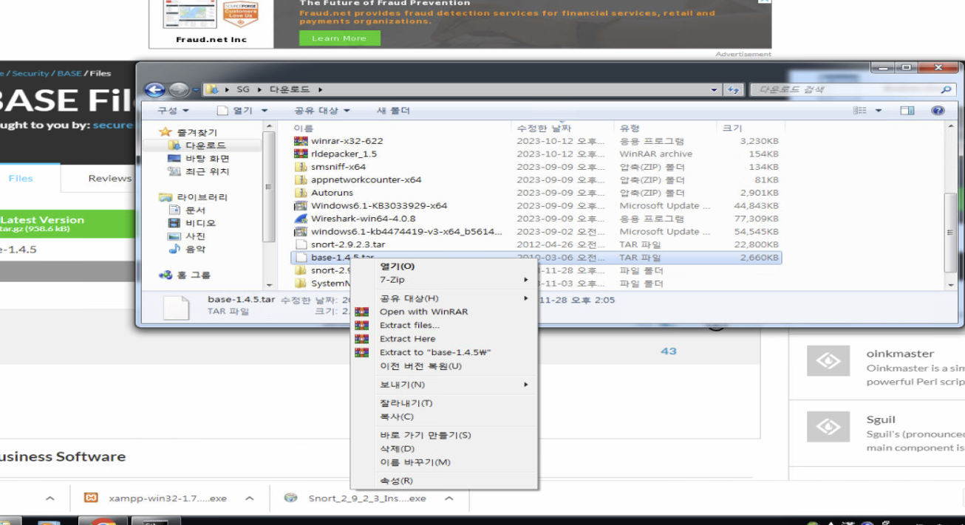The height and width of the screenshot is (525, 965).
Task: Select 바탕 화면 in the favorites sidebar
Action: (x=207, y=159)
